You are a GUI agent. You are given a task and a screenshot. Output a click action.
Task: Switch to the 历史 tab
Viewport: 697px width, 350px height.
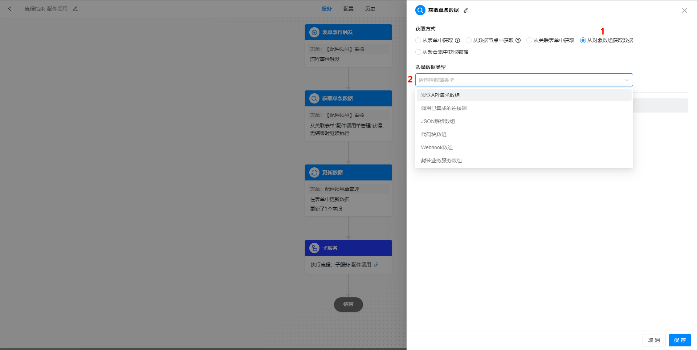pos(370,9)
